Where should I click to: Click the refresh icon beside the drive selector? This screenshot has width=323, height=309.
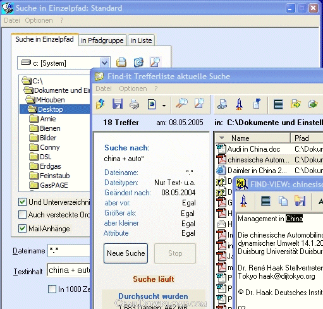138,63
